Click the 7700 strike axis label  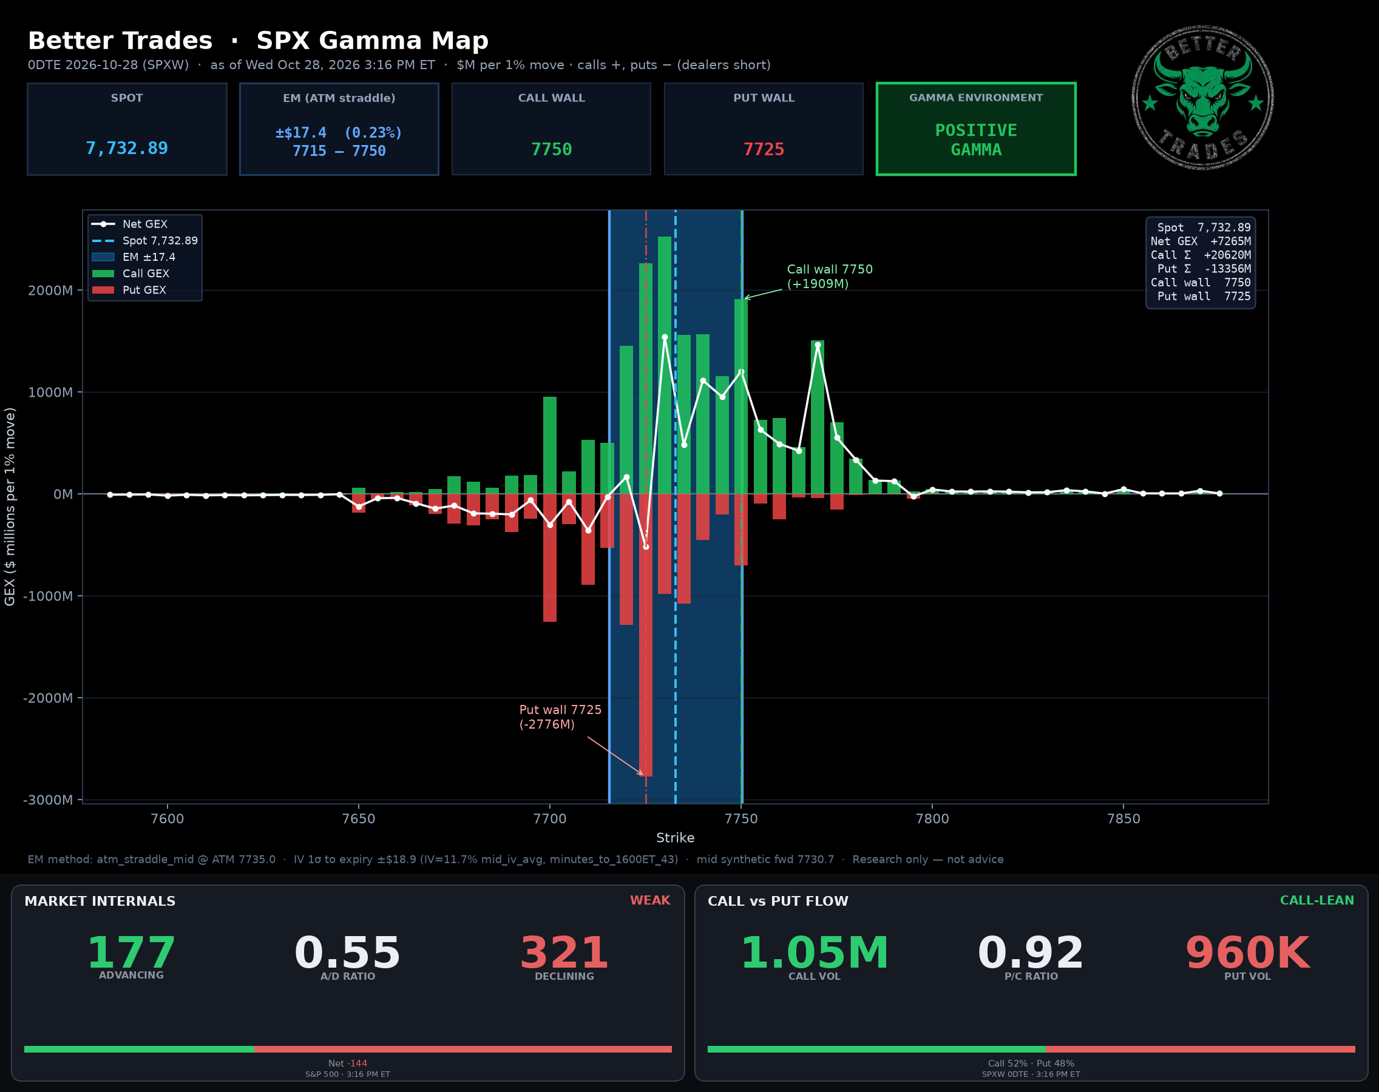550,819
